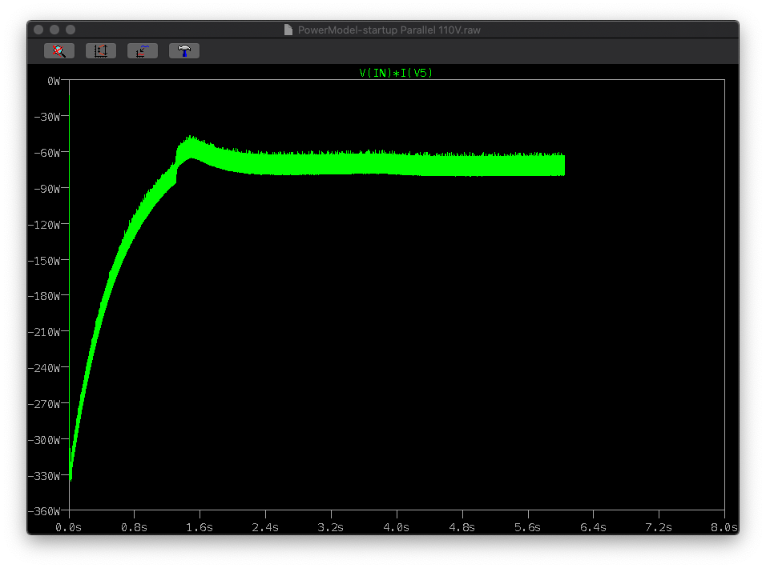Close the waveform window with the close button

(x=38, y=30)
